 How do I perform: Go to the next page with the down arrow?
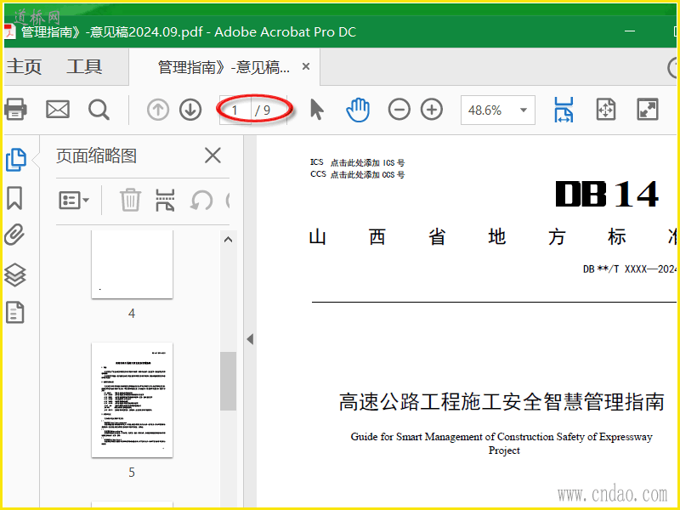click(190, 110)
